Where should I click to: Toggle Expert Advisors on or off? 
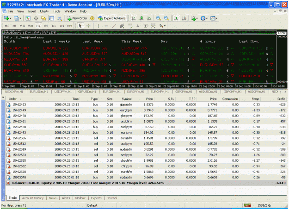(x=112, y=18)
